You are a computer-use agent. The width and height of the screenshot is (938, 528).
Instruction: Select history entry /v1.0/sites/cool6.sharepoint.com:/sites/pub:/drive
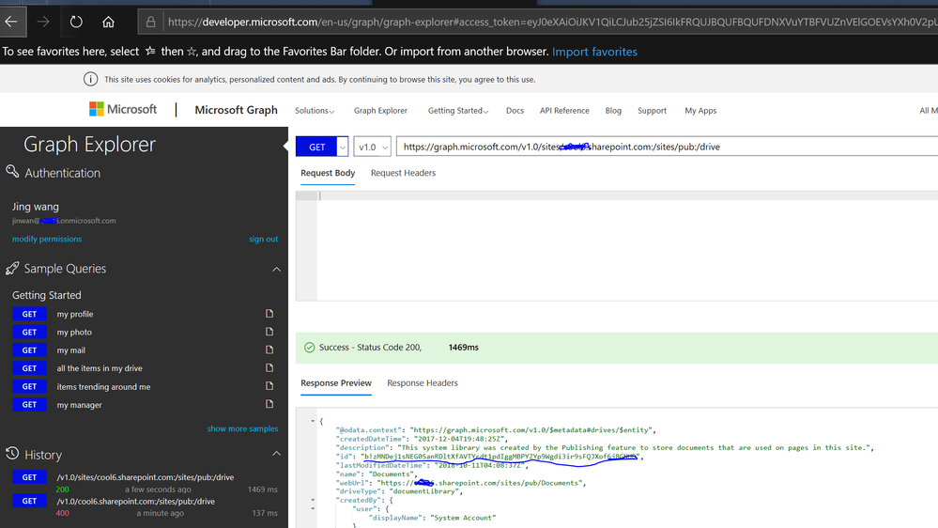(146, 477)
